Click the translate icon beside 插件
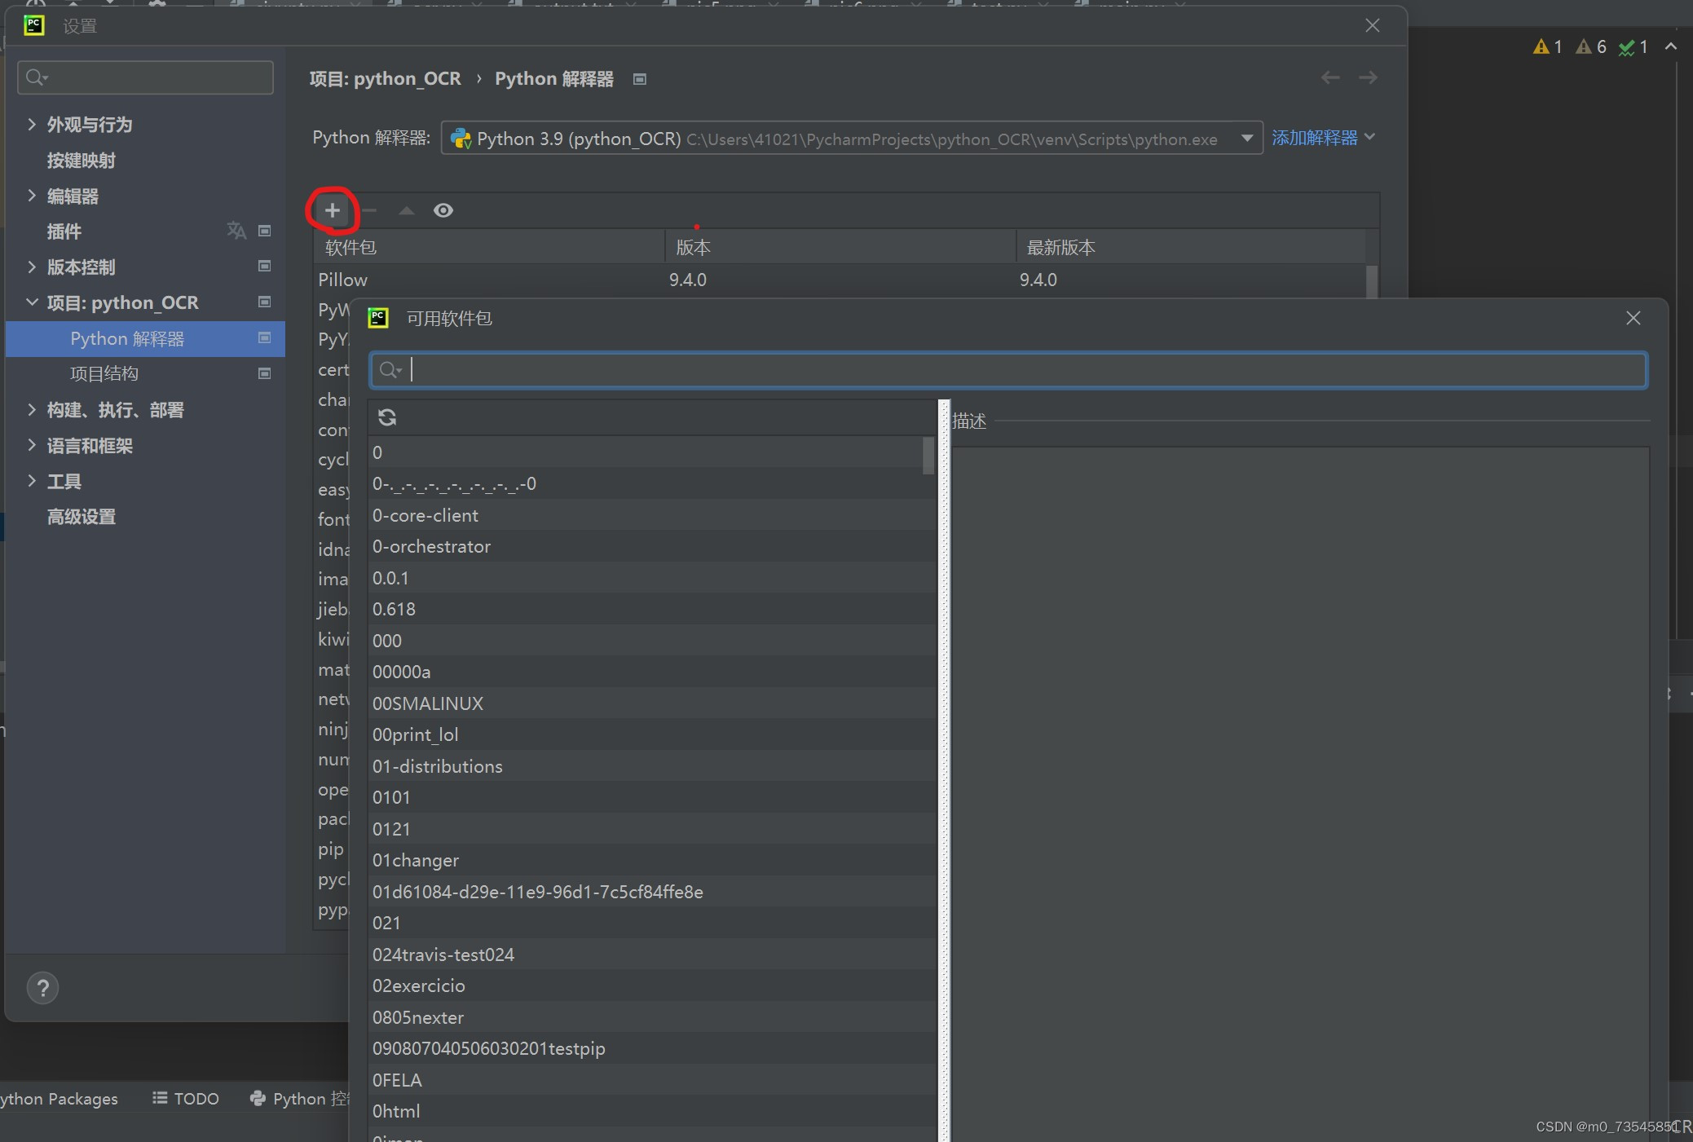This screenshot has width=1693, height=1142. tap(236, 231)
